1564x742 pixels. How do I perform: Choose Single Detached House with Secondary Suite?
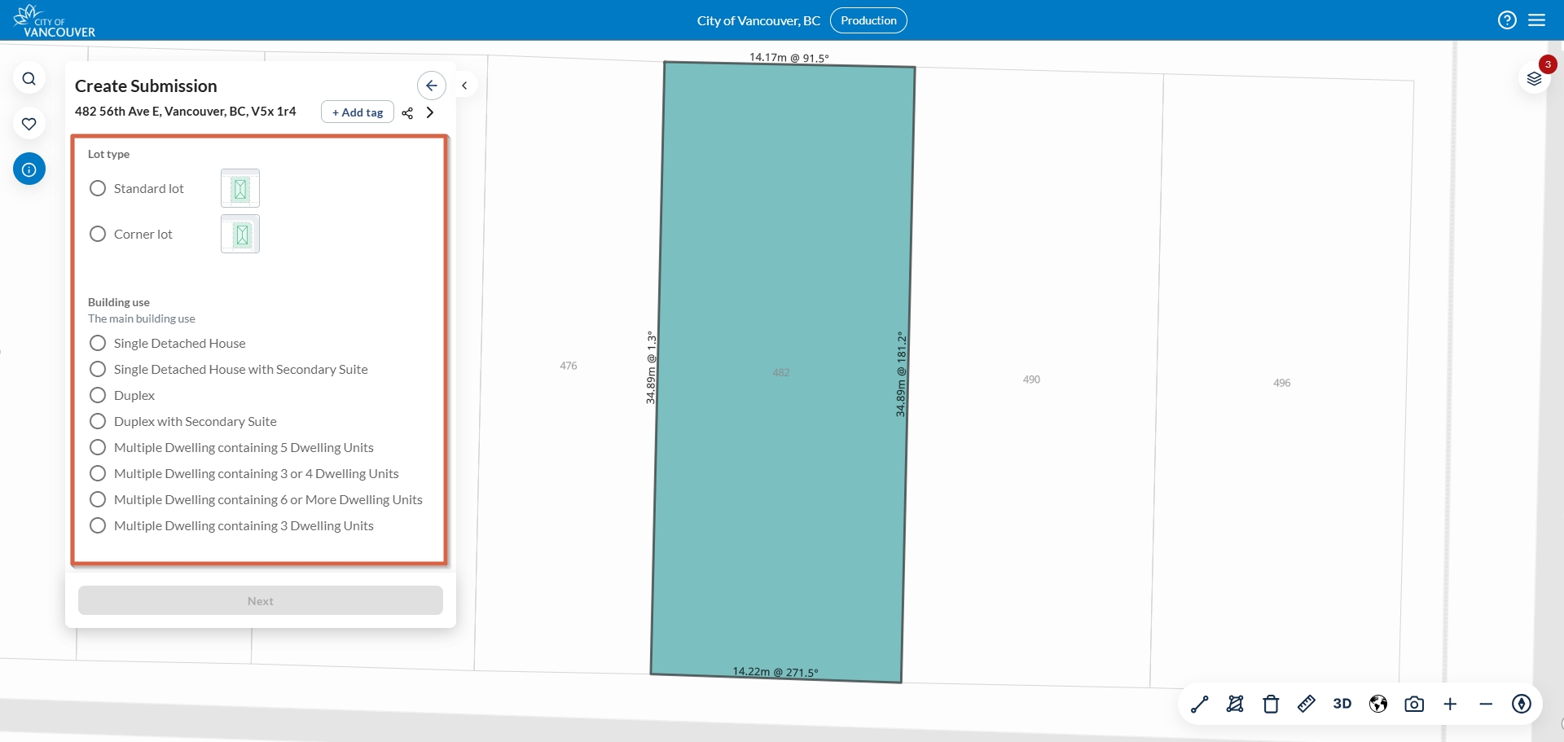pyautogui.click(x=98, y=369)
